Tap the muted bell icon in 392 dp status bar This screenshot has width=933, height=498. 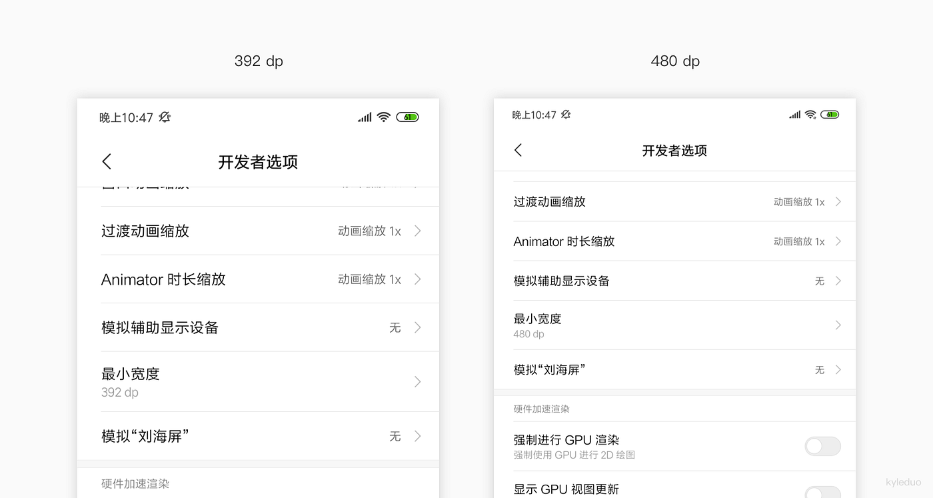point(165,117)
